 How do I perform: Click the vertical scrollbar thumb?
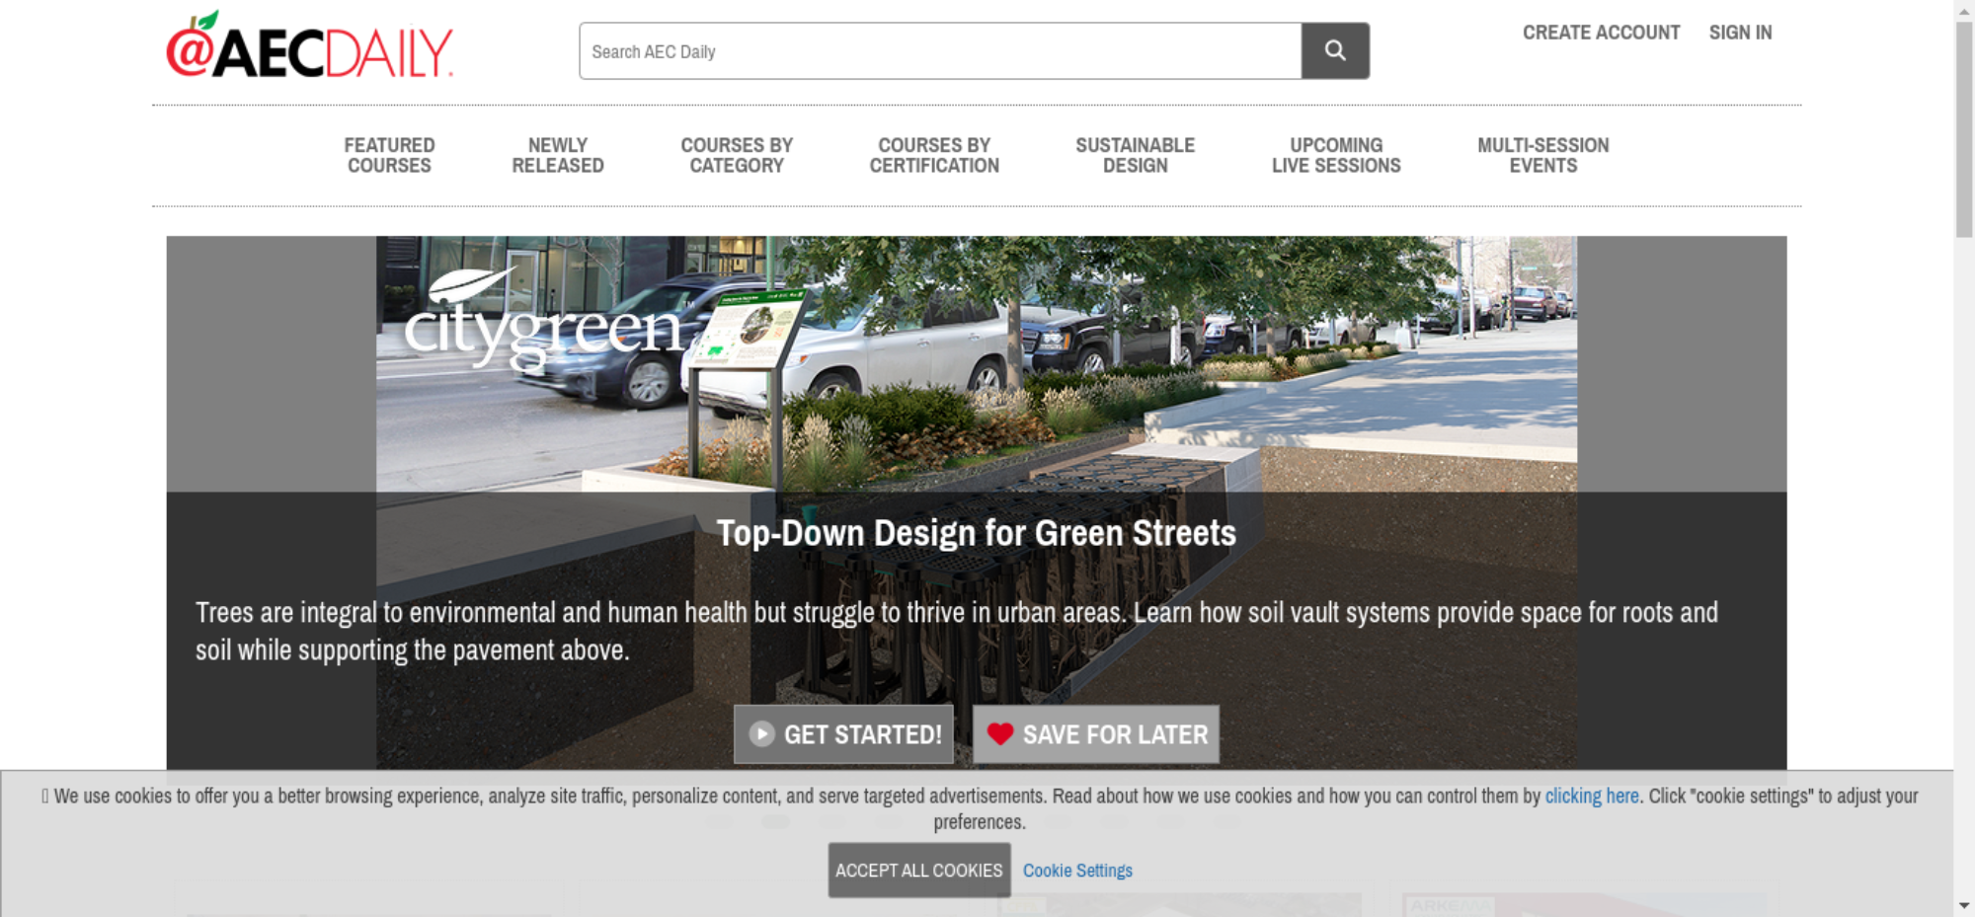coord(1964,128)
